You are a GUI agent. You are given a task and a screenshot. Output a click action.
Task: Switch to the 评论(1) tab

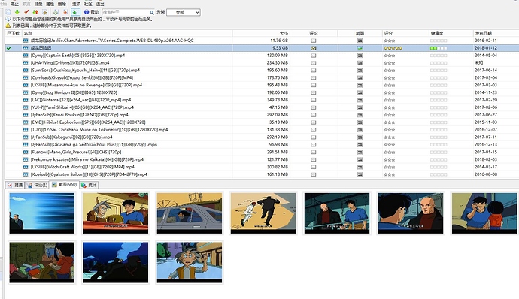(37, 185)
